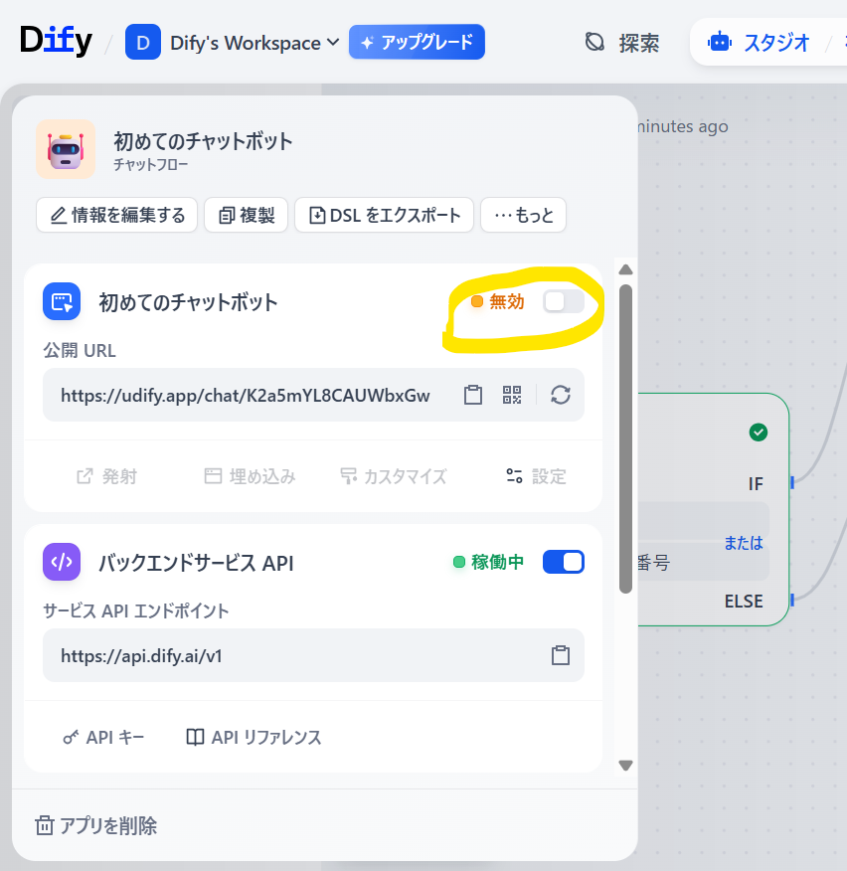The image size is (847, 871).
Task: Click the panel scroll up arrow
Action: [x=625, y=269]
